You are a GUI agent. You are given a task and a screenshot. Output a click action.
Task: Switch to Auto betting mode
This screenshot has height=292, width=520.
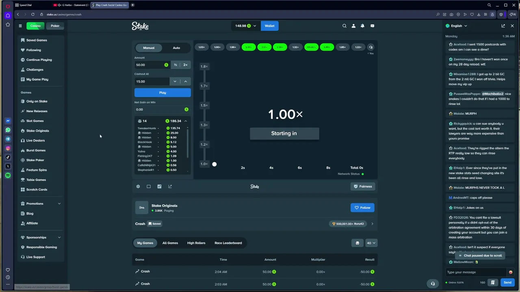(x=176, y=48)
